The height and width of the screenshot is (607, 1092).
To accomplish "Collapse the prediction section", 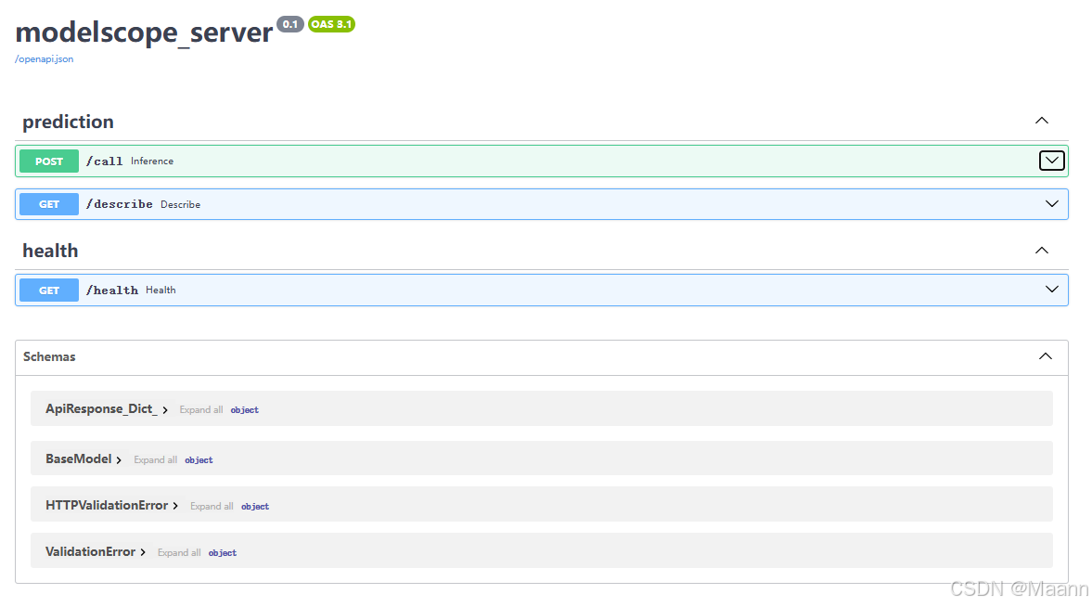I will (1041, 120).
